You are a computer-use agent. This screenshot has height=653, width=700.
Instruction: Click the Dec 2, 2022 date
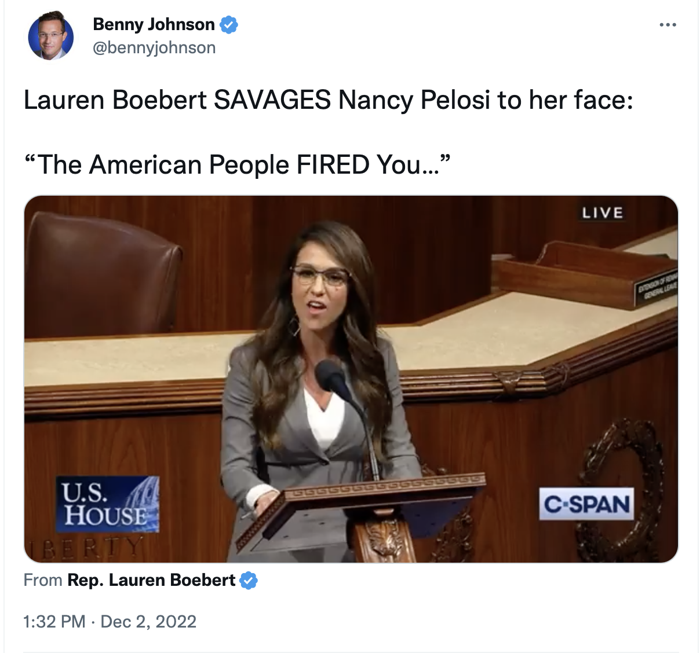148,622
